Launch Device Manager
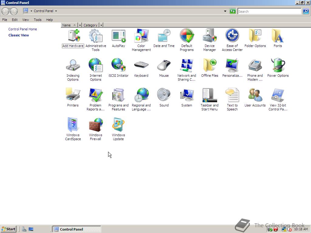The image size is (311, 233). 210,40
